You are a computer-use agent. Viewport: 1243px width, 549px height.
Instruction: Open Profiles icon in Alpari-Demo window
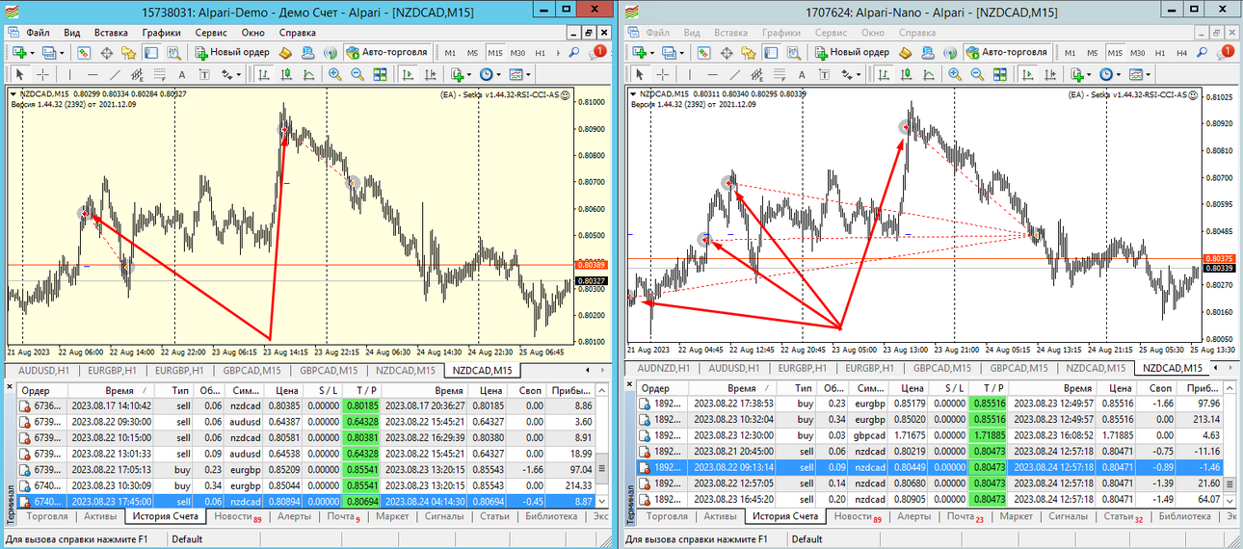[48, 52]
